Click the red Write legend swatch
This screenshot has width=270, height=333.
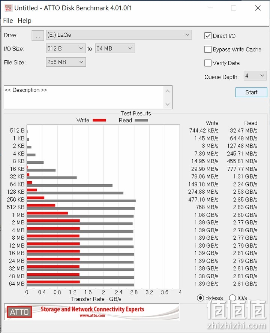99,120
